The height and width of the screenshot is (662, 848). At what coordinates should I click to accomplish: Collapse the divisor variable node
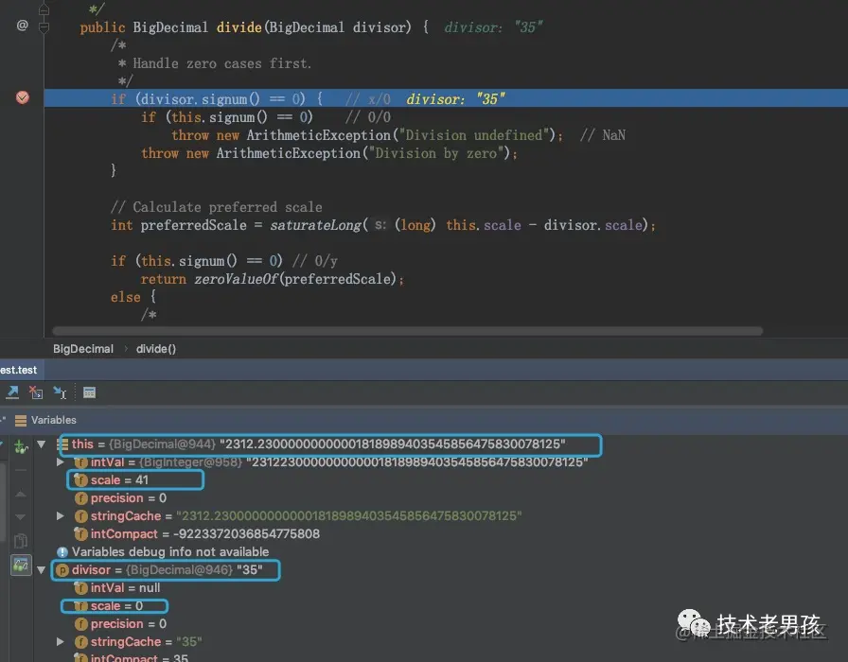click(x=41, y=570)
